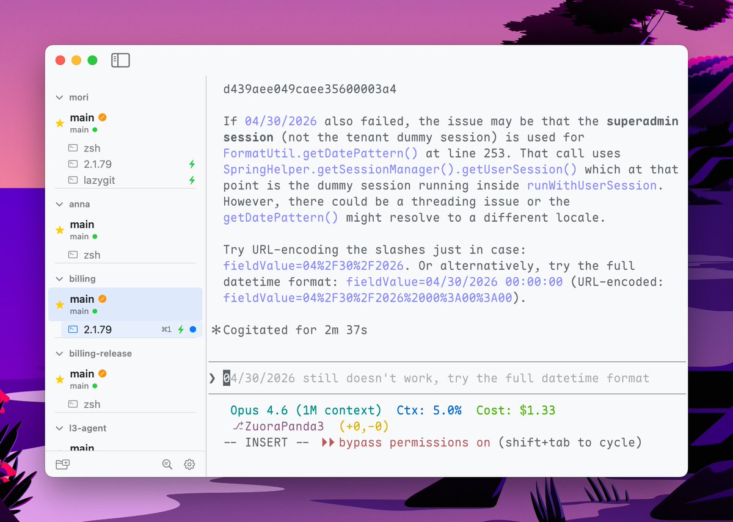This screenshot has height=522, width=733.
Task: Toggle the sidebar panel icon
Action: (x=120, y=60)
